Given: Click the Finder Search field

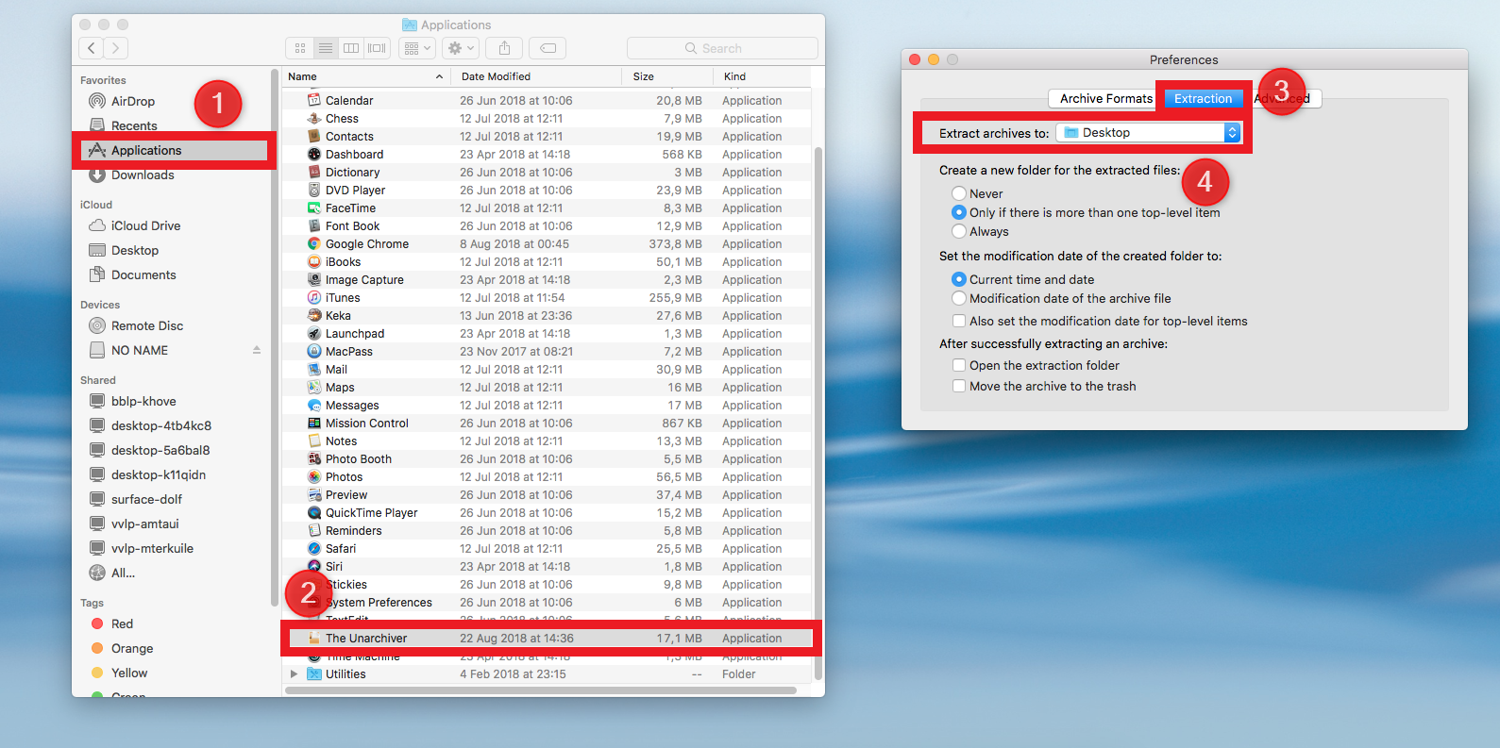Looking at the screenshot, I should tap(722, 48).
